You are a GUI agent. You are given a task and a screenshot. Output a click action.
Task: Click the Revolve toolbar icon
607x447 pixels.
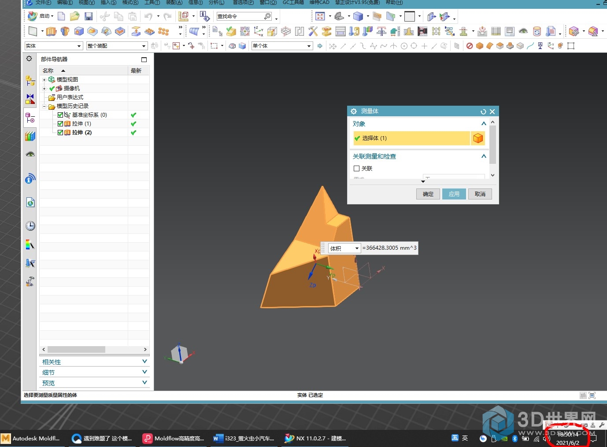coord(65,31)
